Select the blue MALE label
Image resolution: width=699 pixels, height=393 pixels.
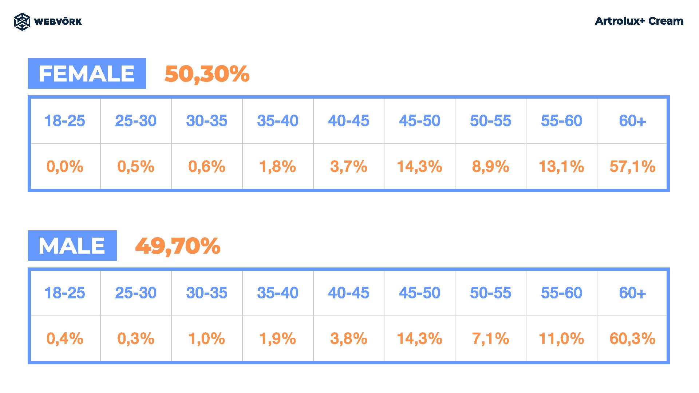[72, 246]
